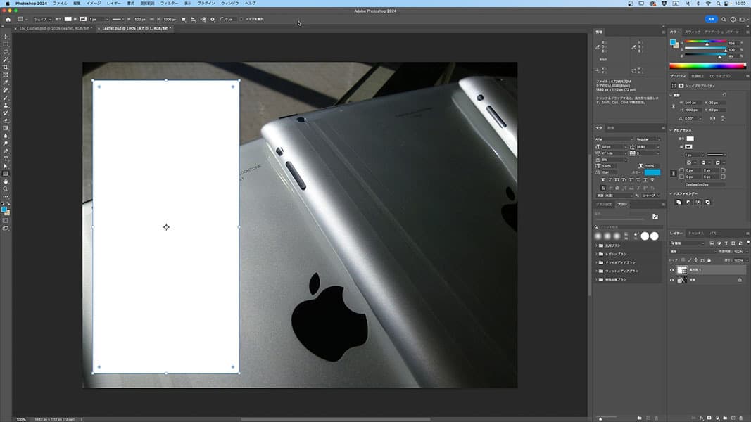Select the Hand tool

click(6, 181)
